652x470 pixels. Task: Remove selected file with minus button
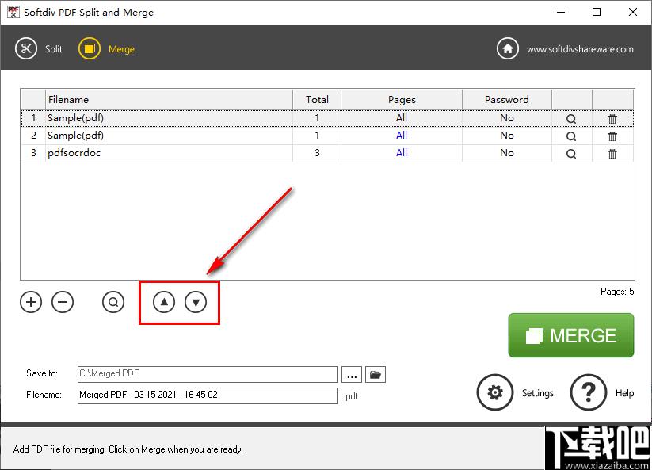(63, 302)
